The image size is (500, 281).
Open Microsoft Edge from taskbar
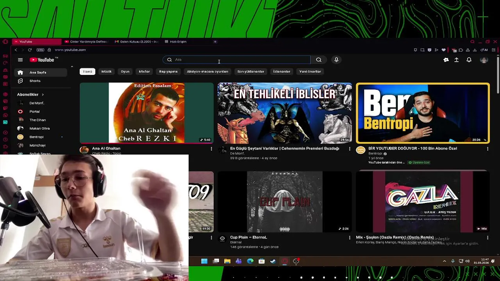[250, 261]
